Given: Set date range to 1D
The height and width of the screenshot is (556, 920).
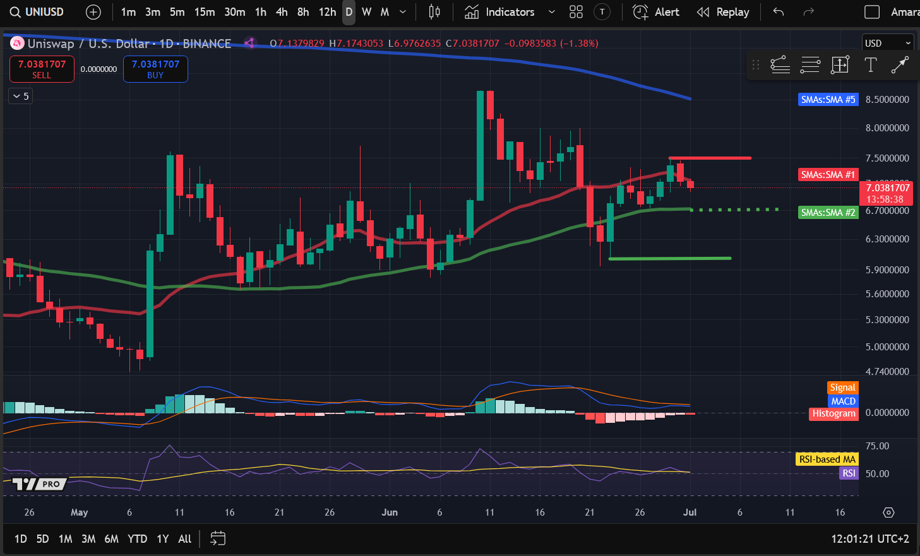Looking at the screenshot, I should point(20,539).
